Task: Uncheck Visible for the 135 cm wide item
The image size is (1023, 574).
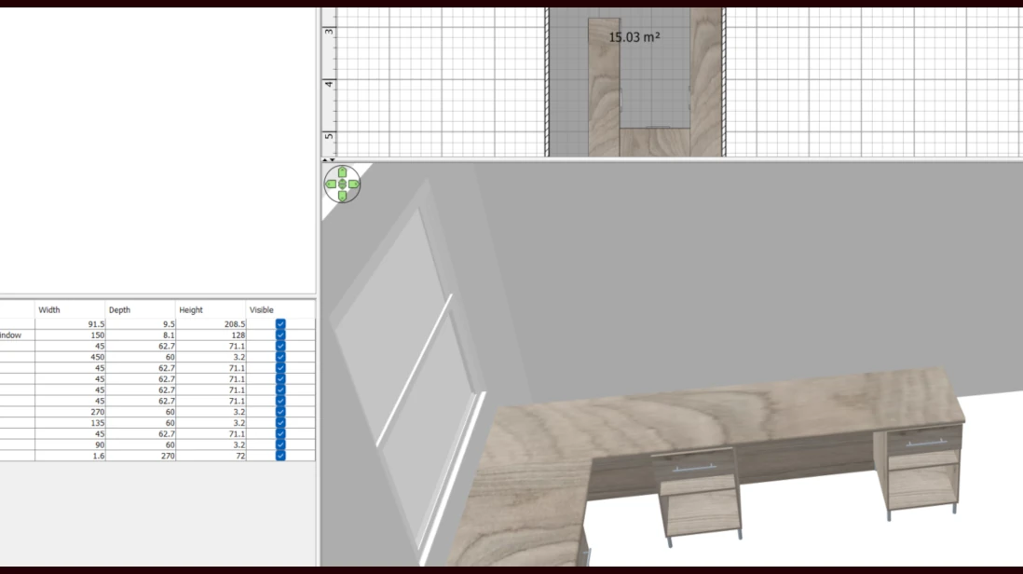Action: tap(280, 422)
